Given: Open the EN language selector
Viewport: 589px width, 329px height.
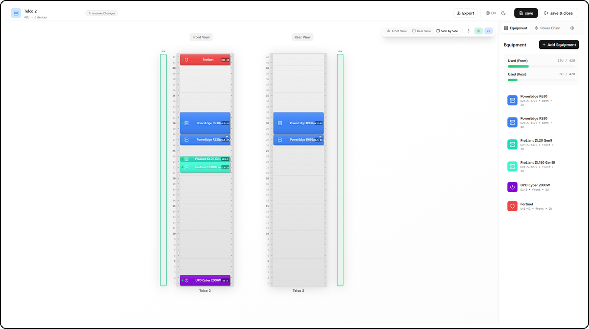Looking at the screenshot, I should (x=491, y=13).
